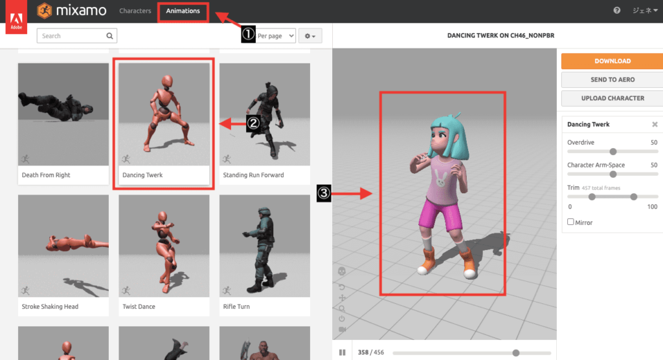The width and height of the screenshot is (663, 360).
Task: Adjust the Character Arm-Space slider handle
Action: coord(612,175)
